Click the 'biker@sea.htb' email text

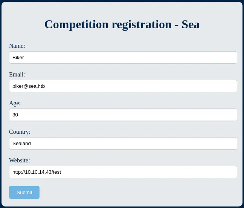(x=29, y=86)
